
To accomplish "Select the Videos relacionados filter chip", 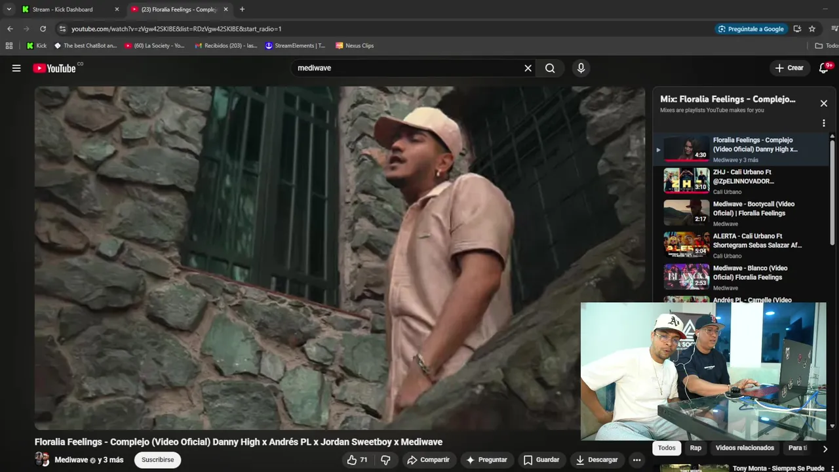I will click(745, 448).
